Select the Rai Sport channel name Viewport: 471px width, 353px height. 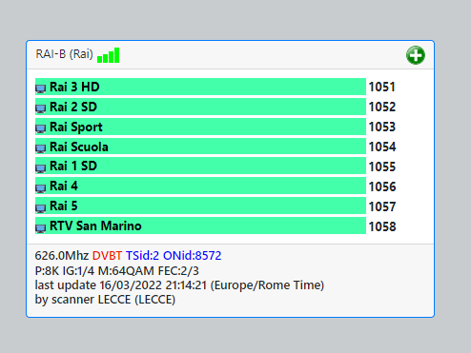point(76,127)
